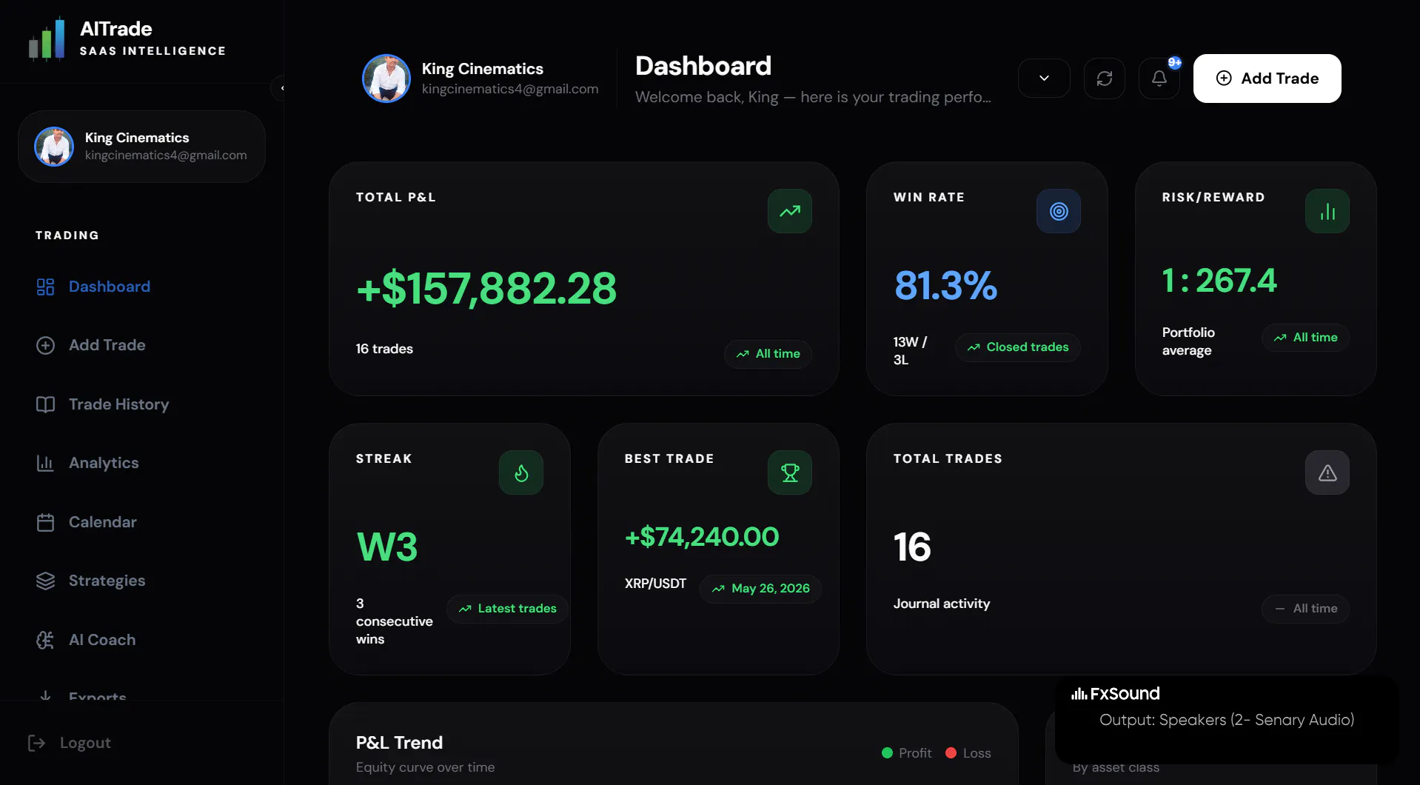Click the Total P&L trending-up icon

790,211
